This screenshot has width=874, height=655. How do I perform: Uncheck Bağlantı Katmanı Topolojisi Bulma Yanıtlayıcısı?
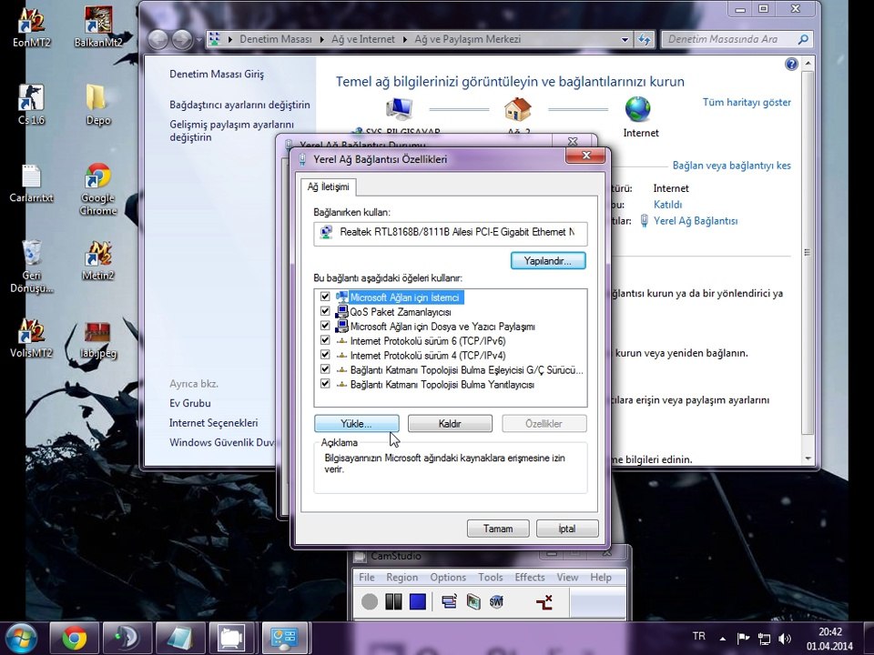coord(325,384)
